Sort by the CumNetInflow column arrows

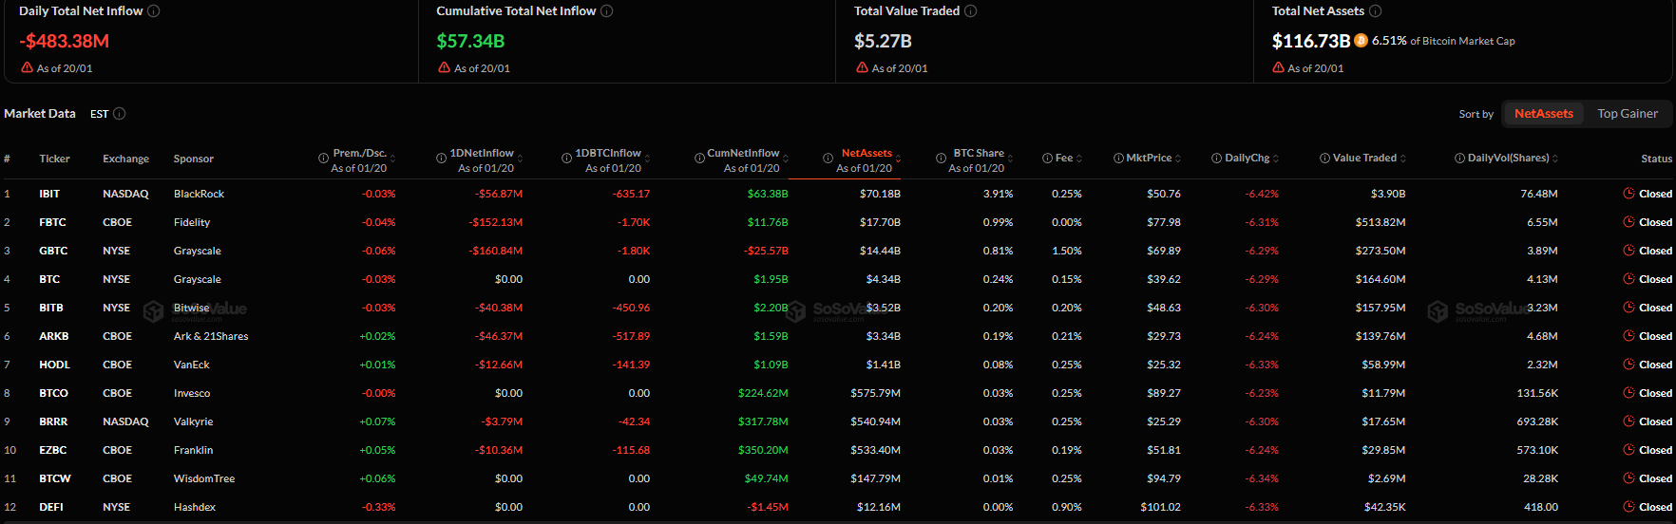785,159
